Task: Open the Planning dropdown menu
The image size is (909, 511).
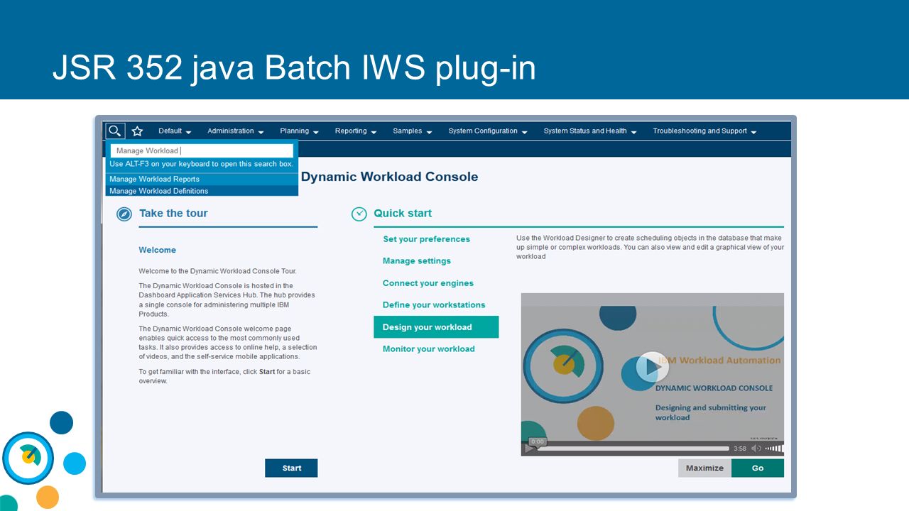Action: [x=299, y=131]
